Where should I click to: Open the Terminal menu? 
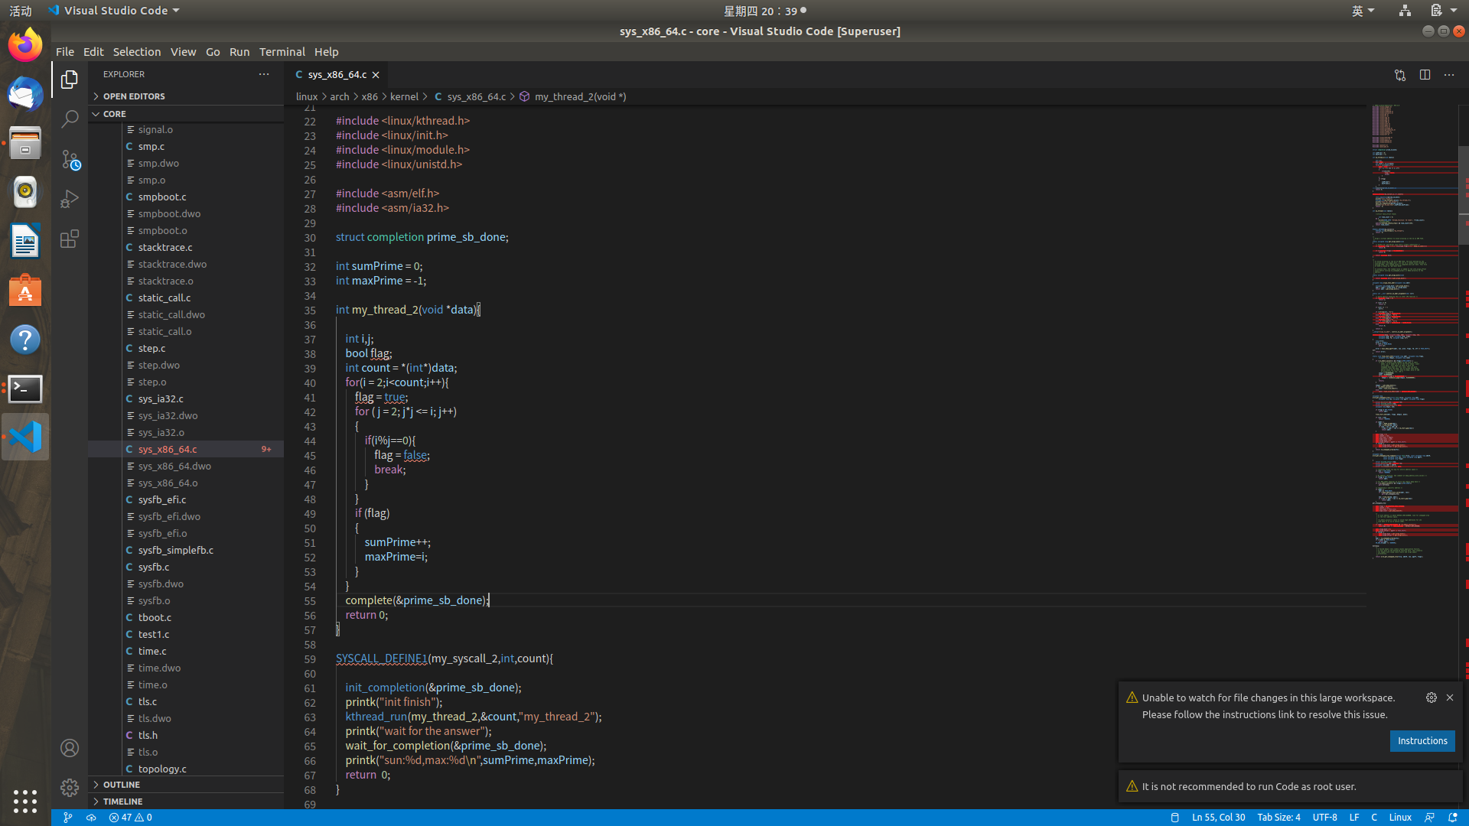(282, 52)
